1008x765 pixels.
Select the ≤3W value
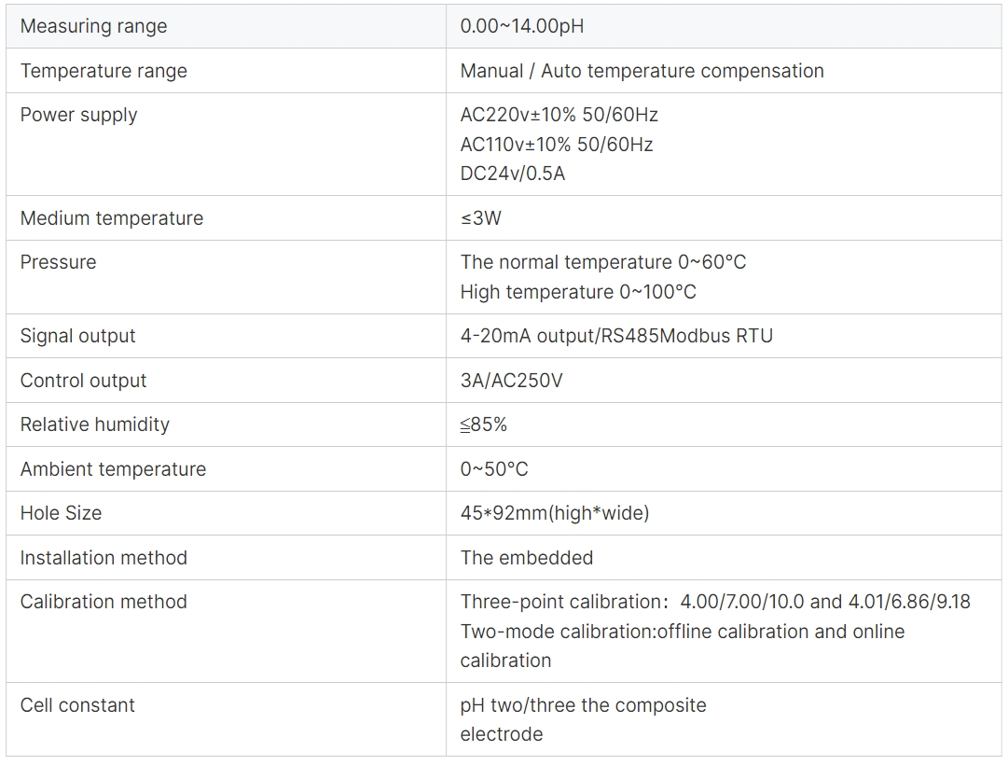pos(480,218)
